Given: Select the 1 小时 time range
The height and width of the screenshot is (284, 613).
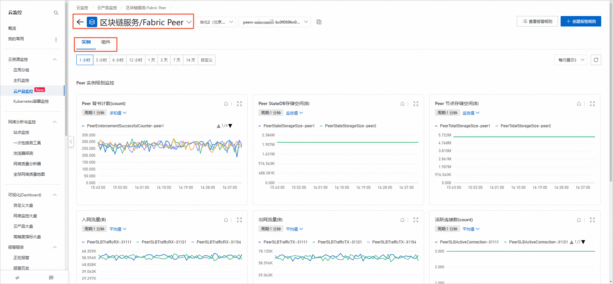Looking at the screenshot, I should (x=85, y=60).
